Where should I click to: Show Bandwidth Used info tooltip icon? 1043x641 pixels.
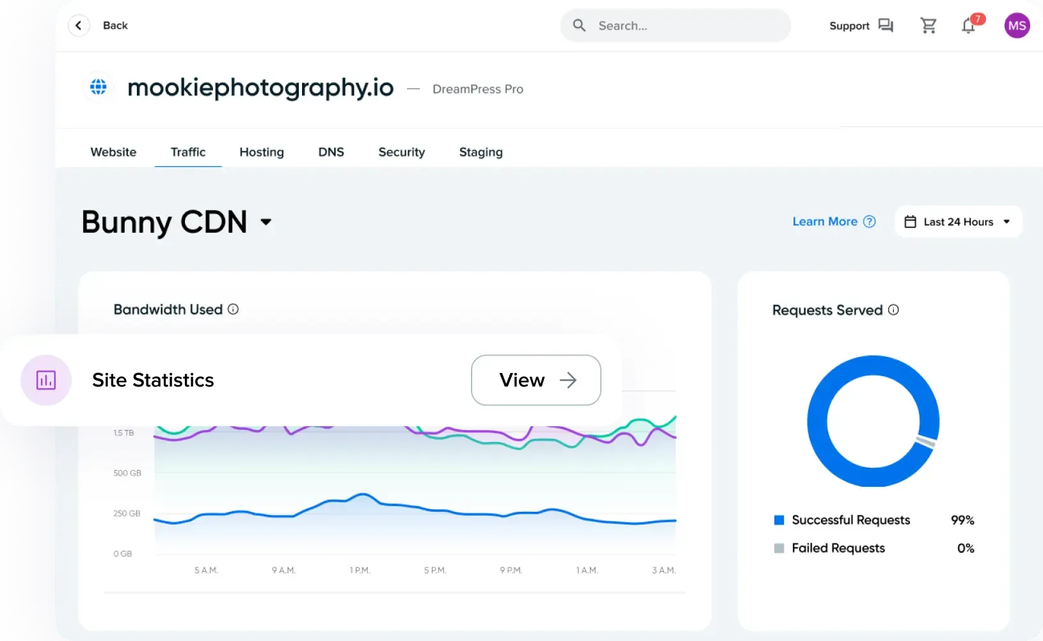tap(233, 309)
